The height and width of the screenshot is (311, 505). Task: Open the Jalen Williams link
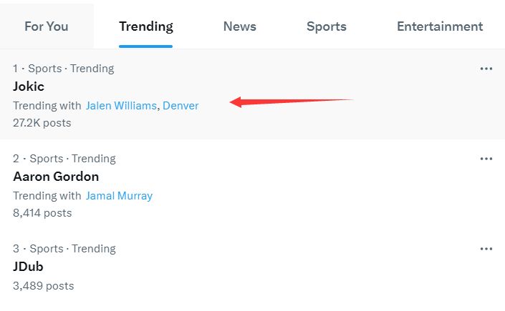(x=121, y=106)
